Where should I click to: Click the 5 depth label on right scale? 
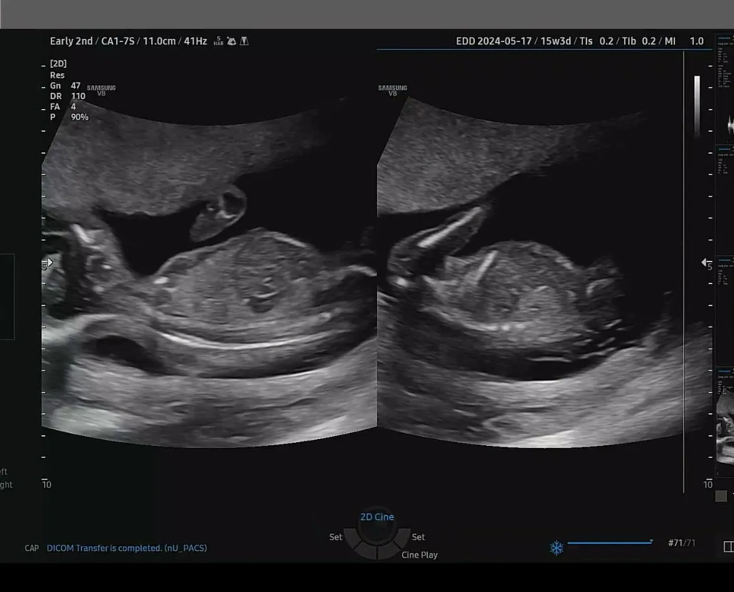[x=710, y=267]
